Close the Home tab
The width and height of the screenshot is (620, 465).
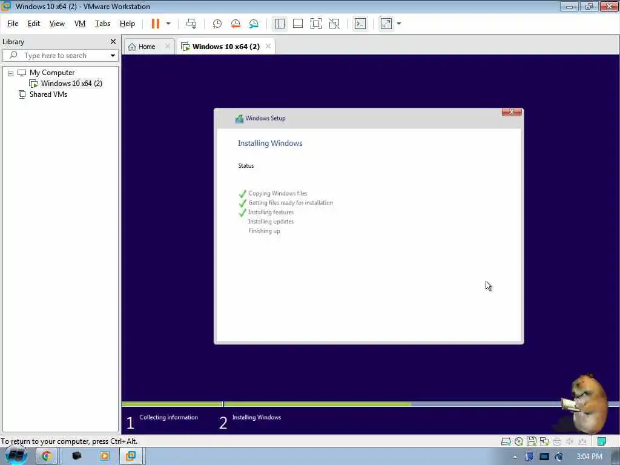(168, 46)
